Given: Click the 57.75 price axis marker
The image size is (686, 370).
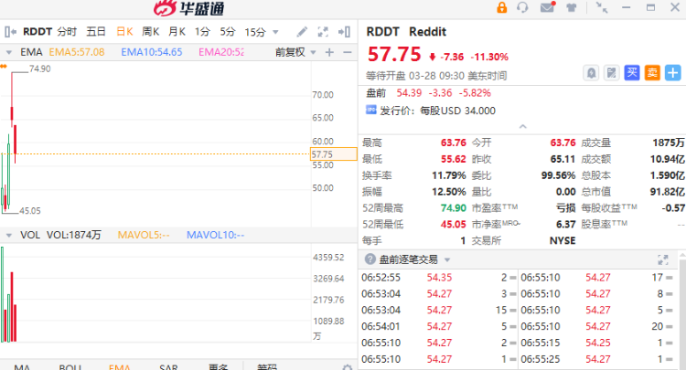Looking at the screenshot, I should (333, 154).
